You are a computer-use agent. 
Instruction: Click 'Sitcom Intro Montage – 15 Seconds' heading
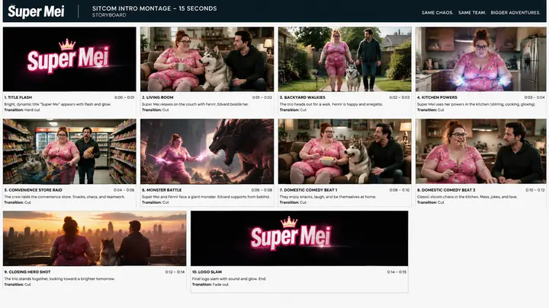pos(154,8)
